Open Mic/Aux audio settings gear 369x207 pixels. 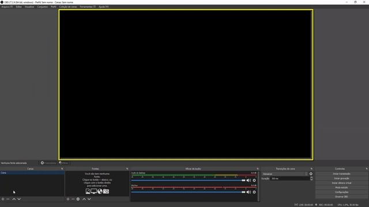[x=254, y=192]
